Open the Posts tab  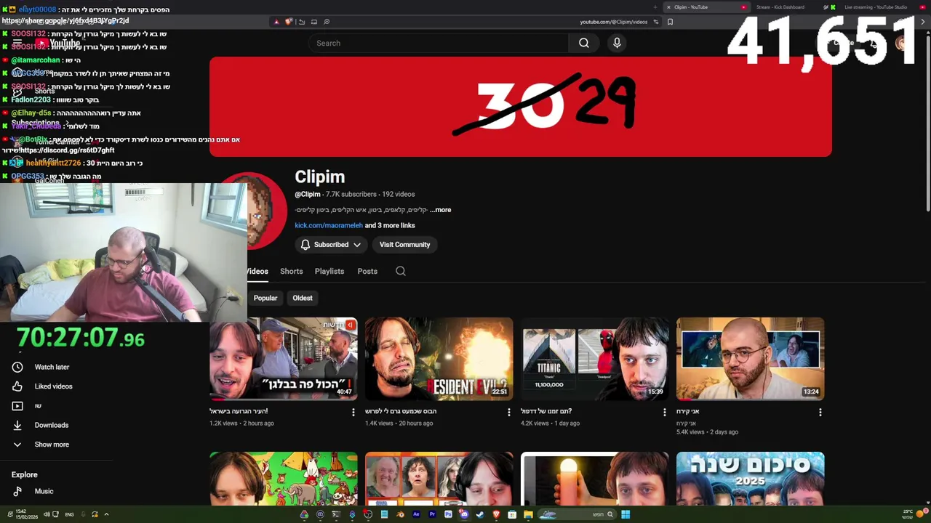(367, 271)
